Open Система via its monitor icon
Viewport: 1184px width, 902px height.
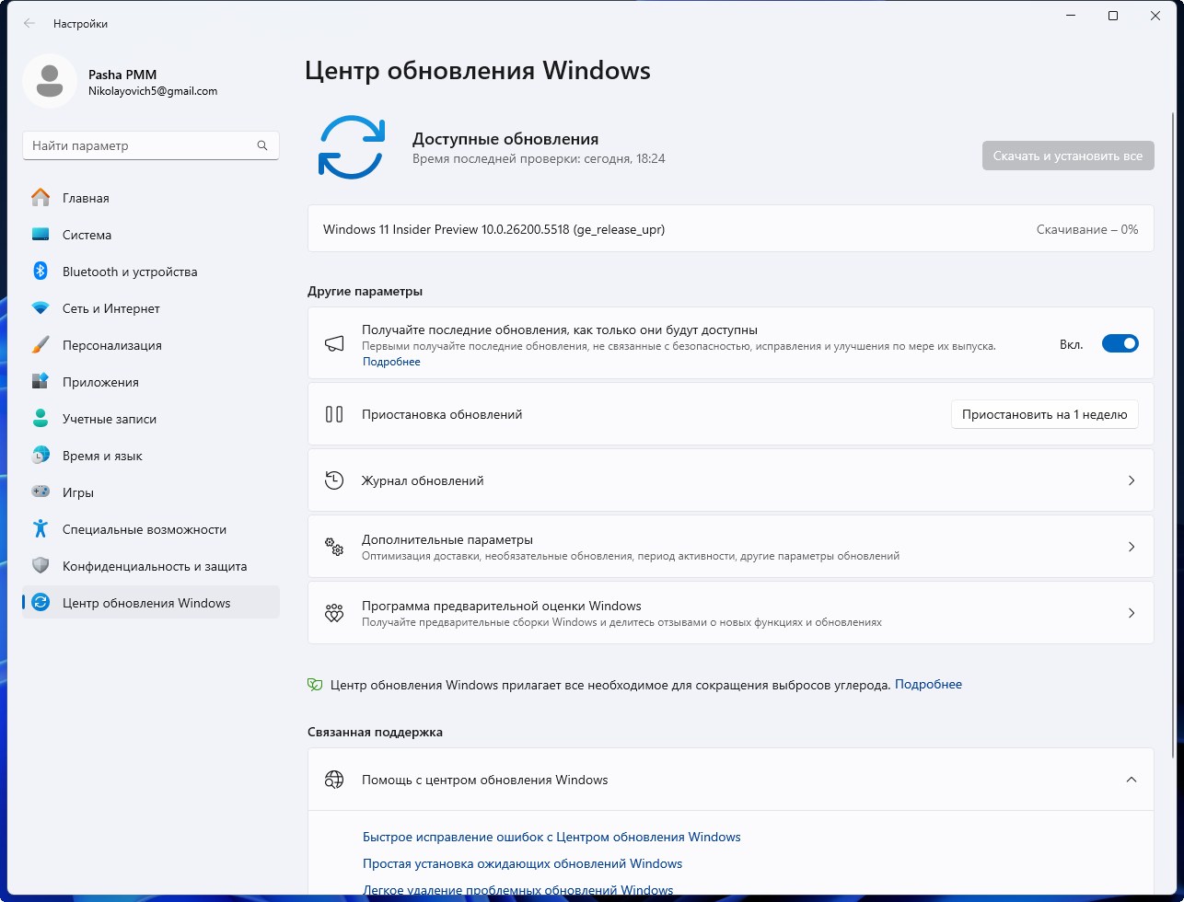click(x=41, y=235)
